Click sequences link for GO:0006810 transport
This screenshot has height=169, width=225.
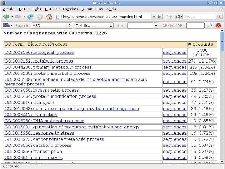pyautogui.click(x=175, y=102)
